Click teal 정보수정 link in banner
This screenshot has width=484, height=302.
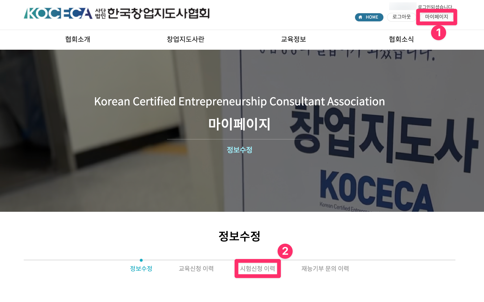(239, 150)
